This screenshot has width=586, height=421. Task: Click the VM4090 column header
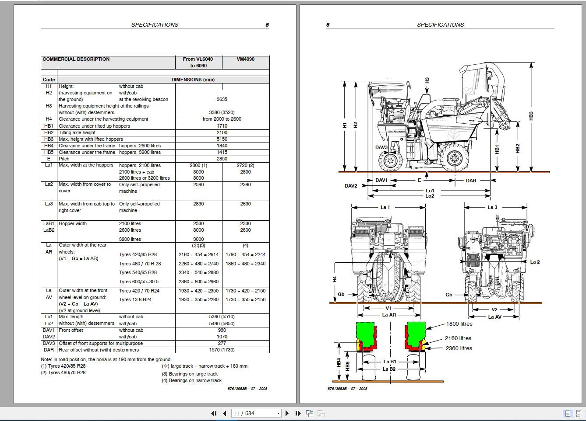246,59
